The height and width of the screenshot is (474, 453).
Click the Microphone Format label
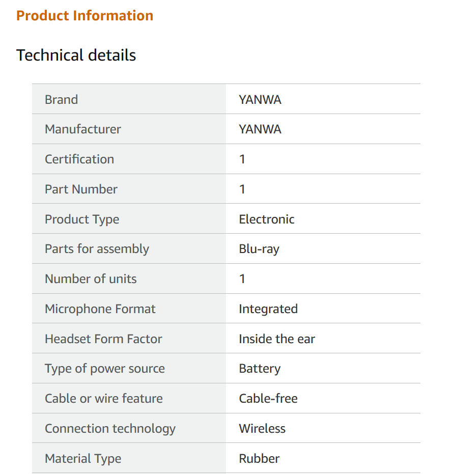pyautogui.click(x=100, y=309)
